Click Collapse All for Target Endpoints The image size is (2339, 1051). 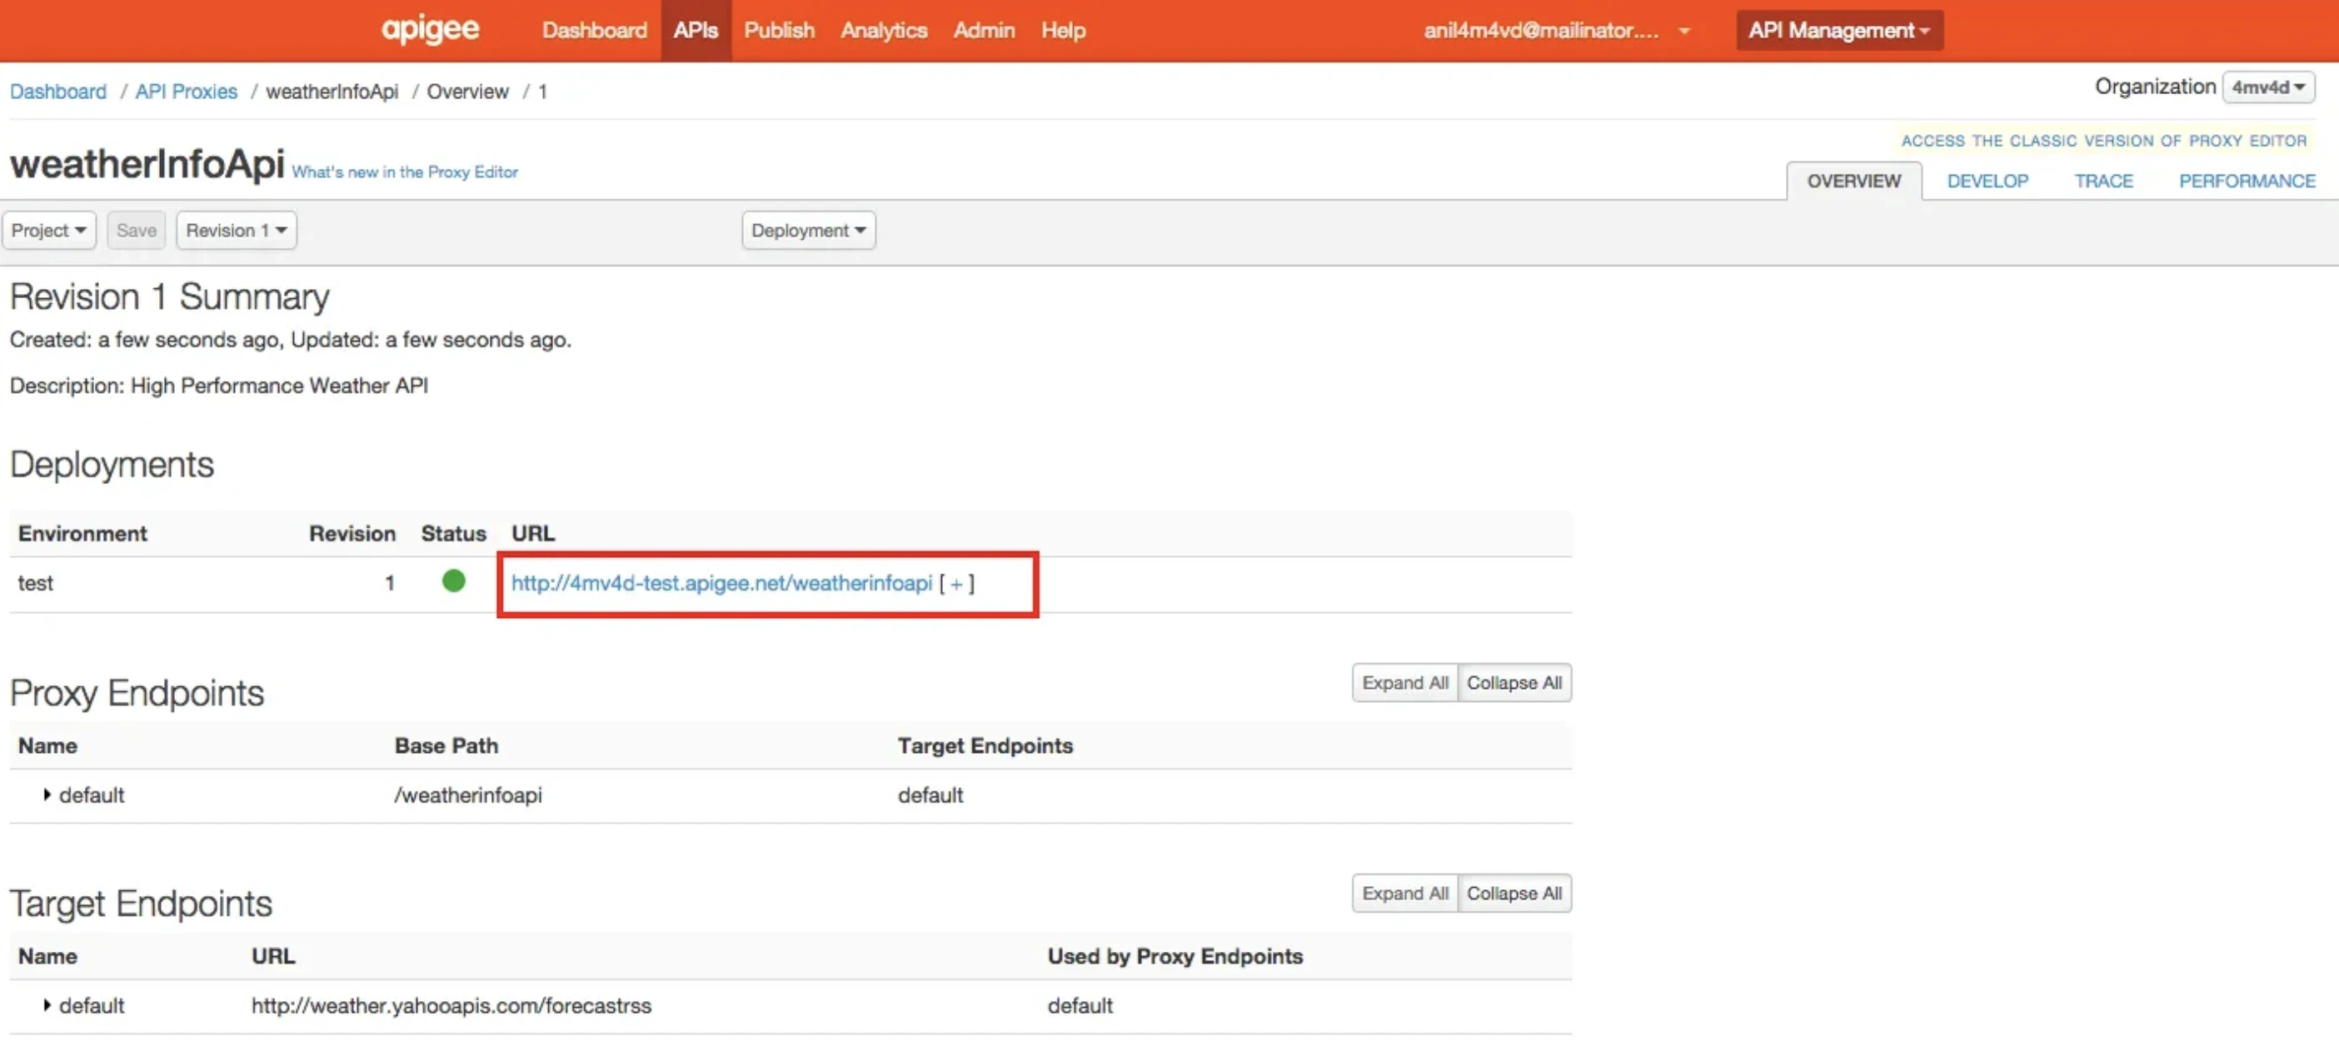point(1514,893)
